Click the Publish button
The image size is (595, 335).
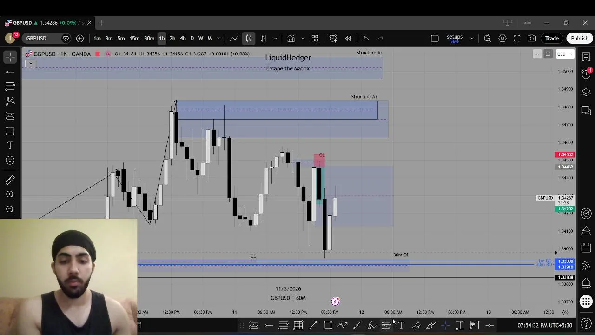tap(580, 38)
